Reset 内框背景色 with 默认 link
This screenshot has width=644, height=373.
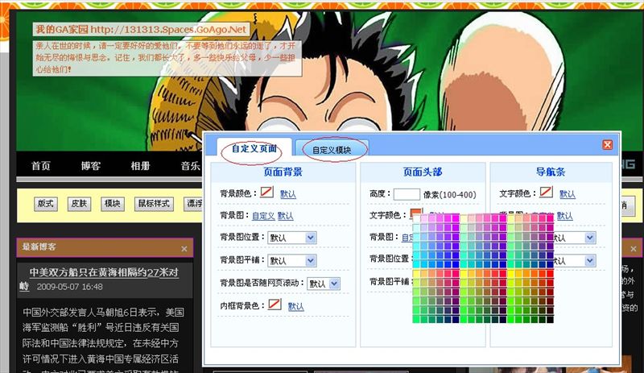coord(295,306)
